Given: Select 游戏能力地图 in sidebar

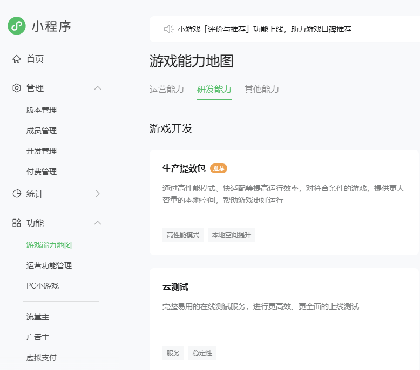Looking at the screenshot, I should point(49,245).
